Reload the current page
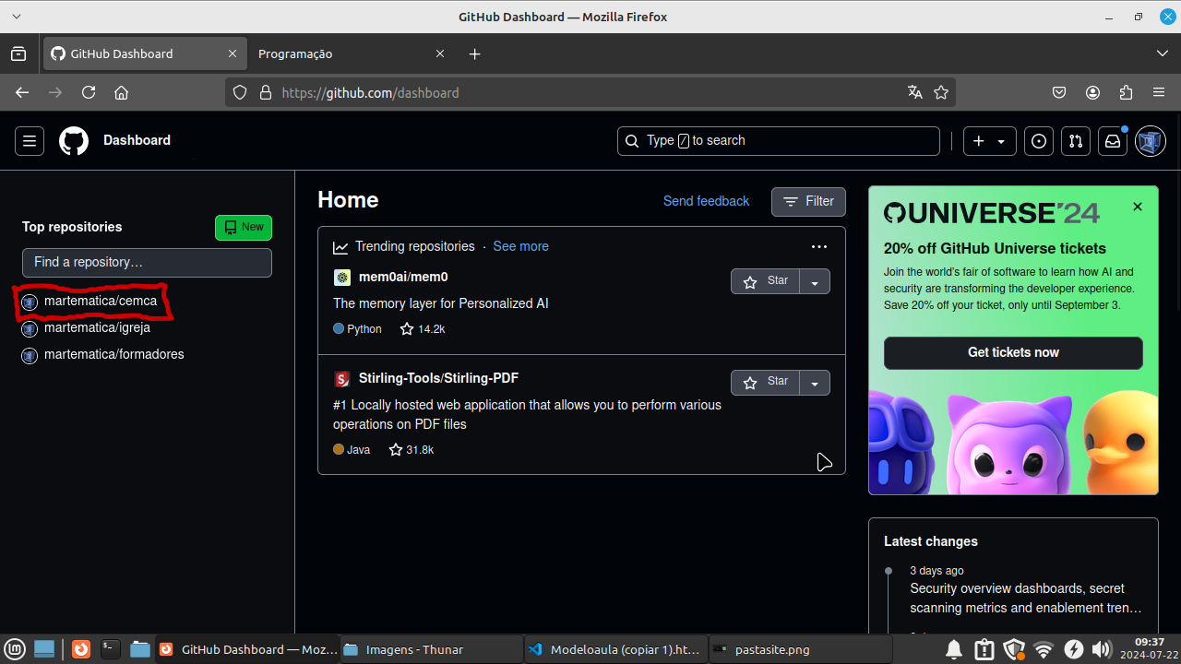This screenshot has width=1181, height=664. tap(89, 92)
